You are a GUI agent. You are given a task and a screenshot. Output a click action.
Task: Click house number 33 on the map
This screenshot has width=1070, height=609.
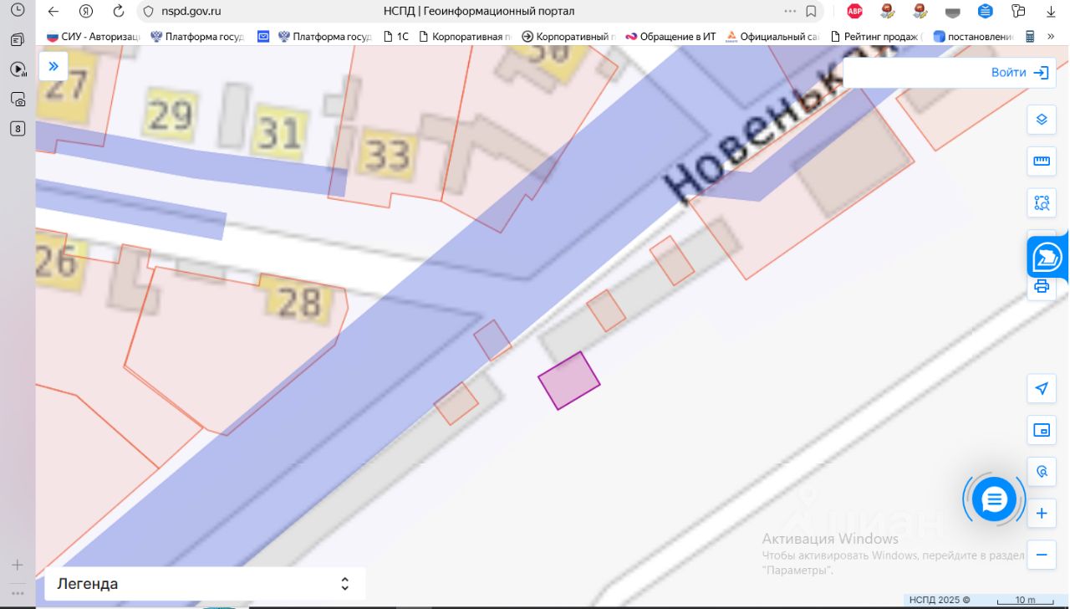389,154
